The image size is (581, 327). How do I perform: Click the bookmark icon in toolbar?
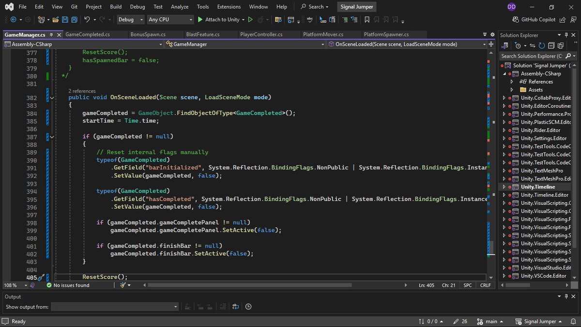coord(367,20)
